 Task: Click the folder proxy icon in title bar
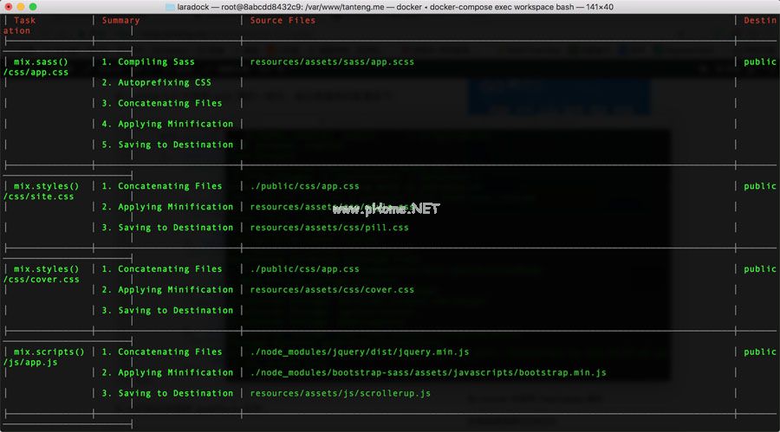[170, 7]
